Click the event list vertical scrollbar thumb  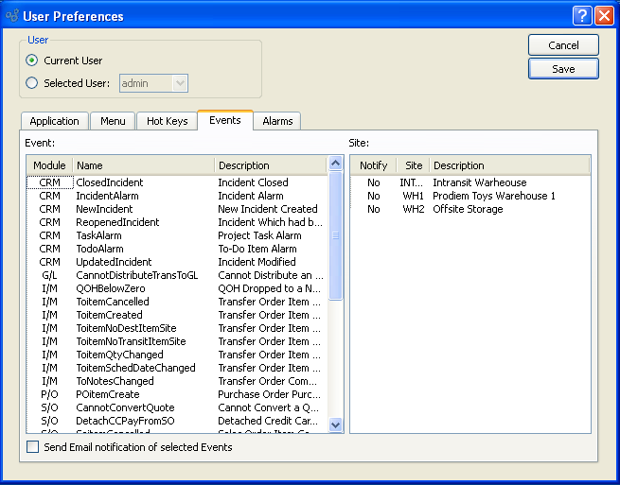point(335,234)
